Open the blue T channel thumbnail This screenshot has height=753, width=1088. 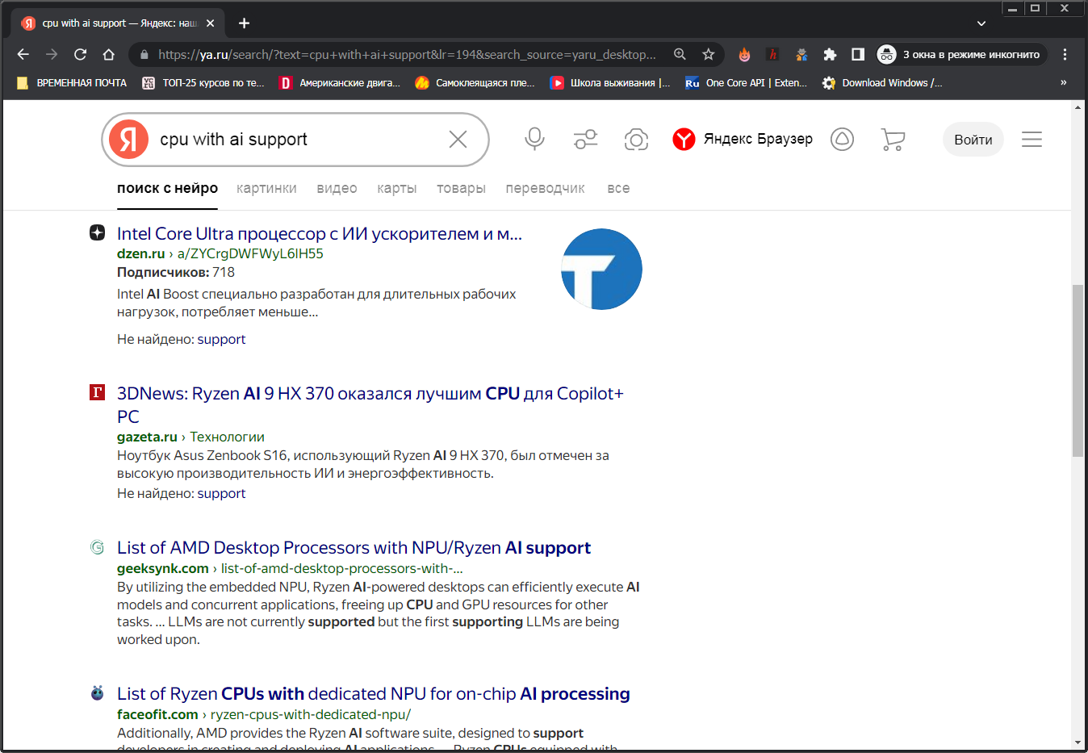tap(601, 269)
